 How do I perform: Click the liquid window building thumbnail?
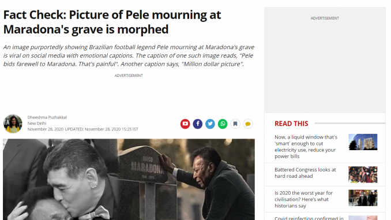363,142
